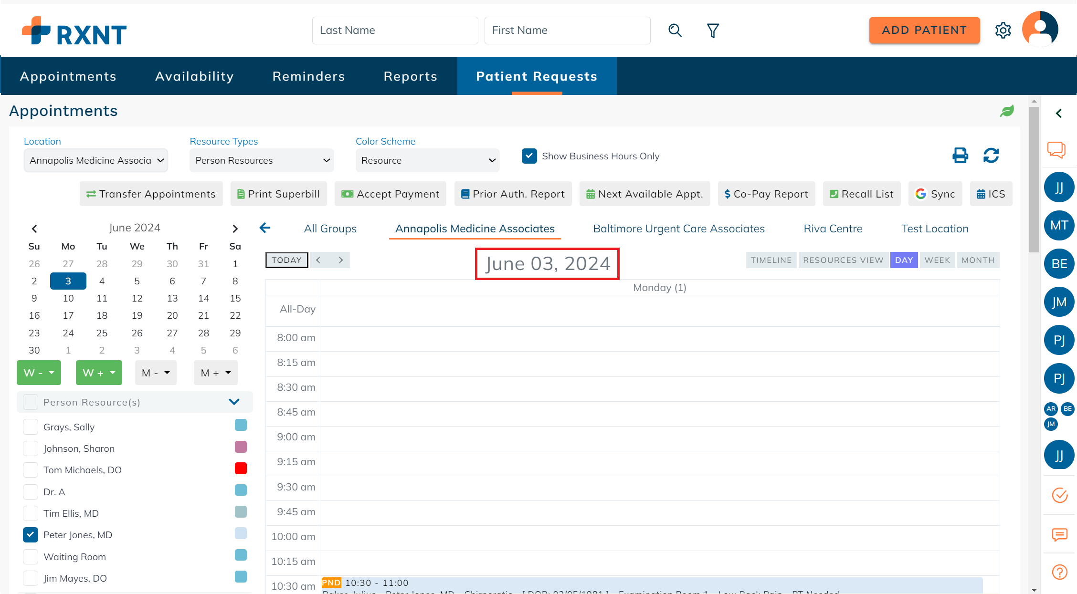Click Print Superbill
The image size is (1077, 594).
[x=278, y=194]
